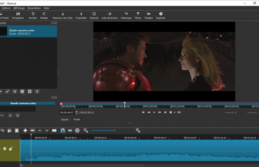259x167 pixels.
Task: Open the Aide menu
Action: [x=46, y=8]
